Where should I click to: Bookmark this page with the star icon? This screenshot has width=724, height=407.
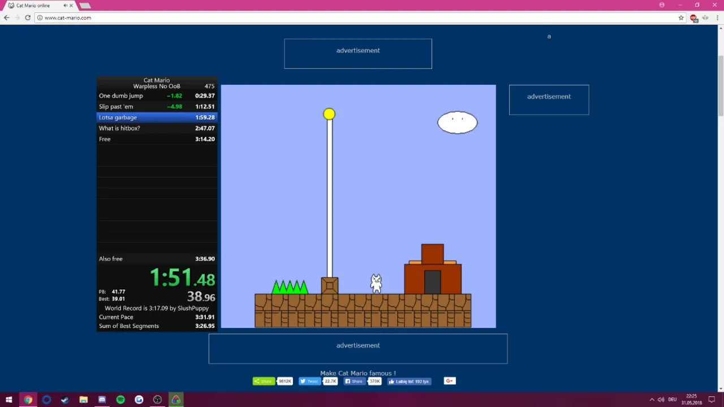(x=681, y=18)
